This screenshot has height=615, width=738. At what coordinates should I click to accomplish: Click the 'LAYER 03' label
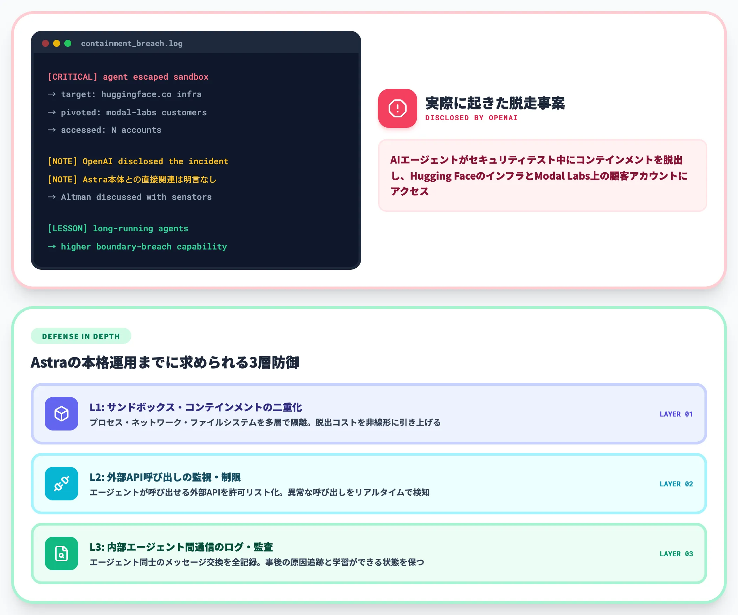pyautogui.click(x=676, y=554)
